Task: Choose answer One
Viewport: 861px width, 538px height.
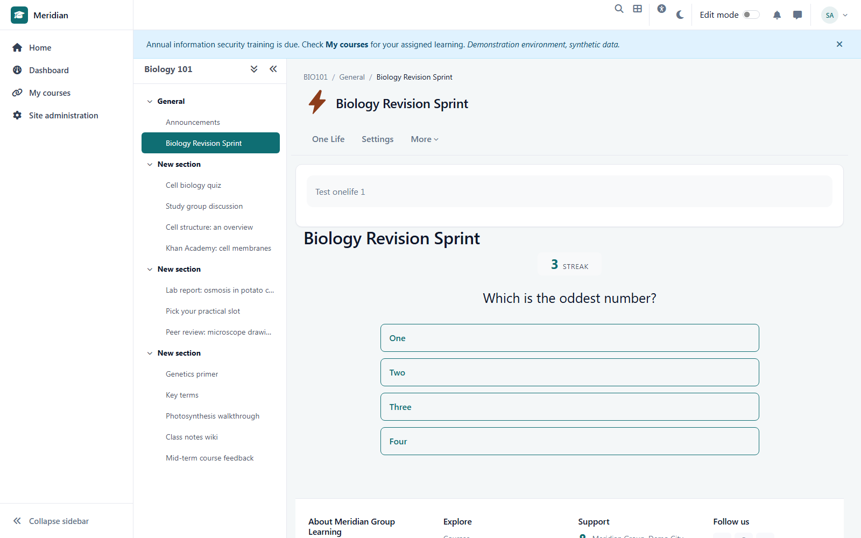Action: click(x=570, y=338)
